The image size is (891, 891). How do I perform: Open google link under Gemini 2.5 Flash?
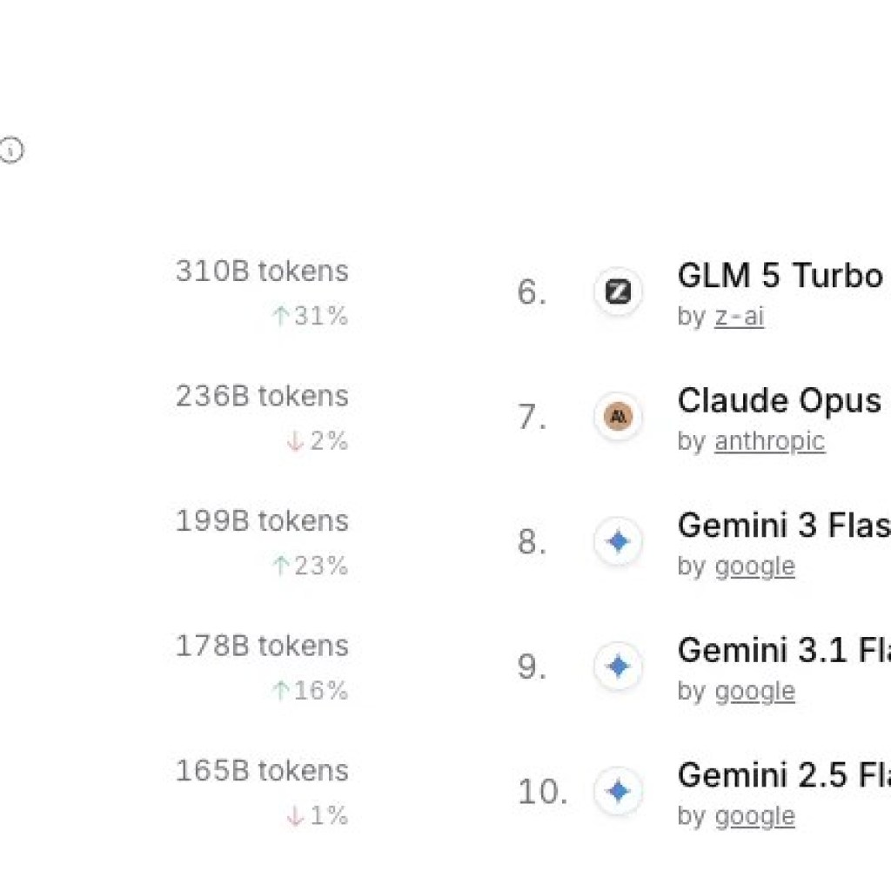(x=754, y=816)
